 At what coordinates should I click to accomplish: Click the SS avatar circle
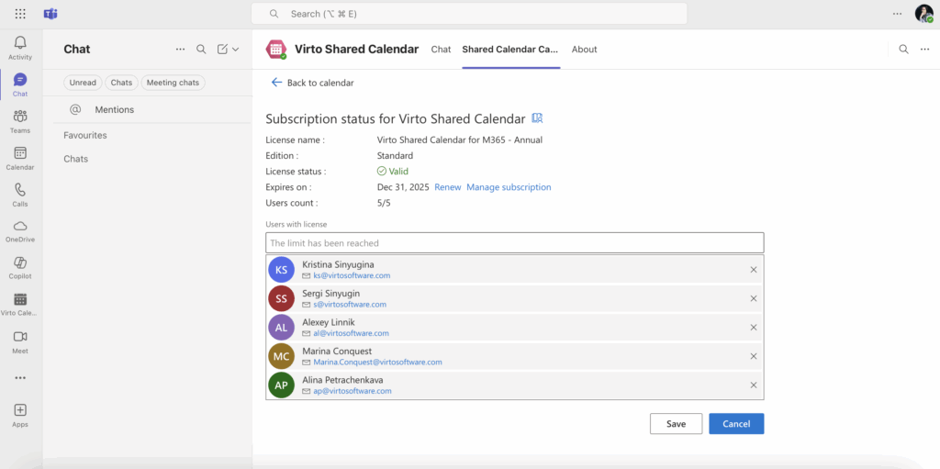click(x=281, y=298)
